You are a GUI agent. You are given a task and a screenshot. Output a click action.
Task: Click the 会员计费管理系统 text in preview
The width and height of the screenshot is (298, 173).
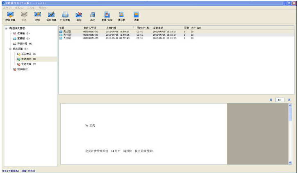[97, 151]
